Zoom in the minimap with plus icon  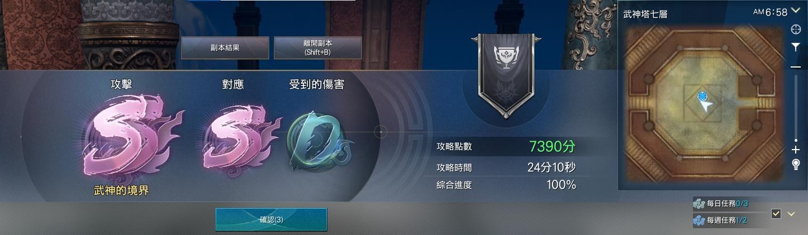pos(796,150)
